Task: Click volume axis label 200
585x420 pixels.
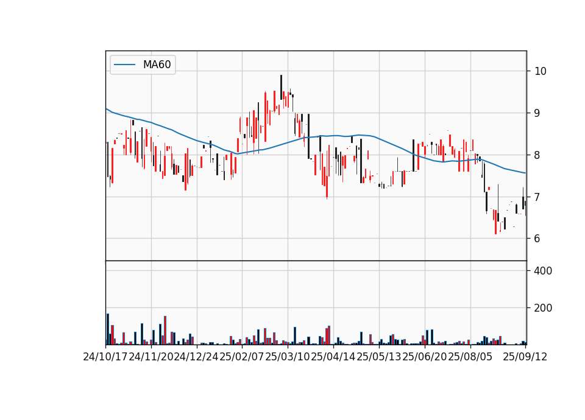Action: [x=543, y=308]
